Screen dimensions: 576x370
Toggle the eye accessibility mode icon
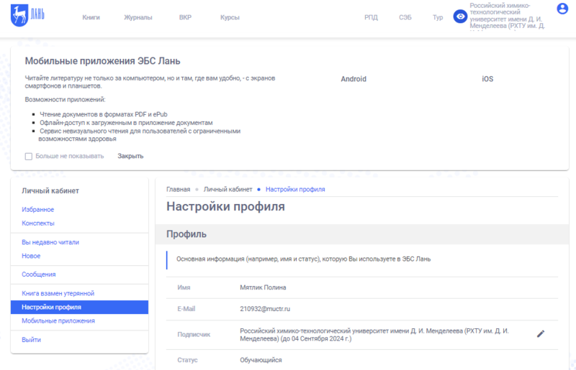tap(460, 17)
